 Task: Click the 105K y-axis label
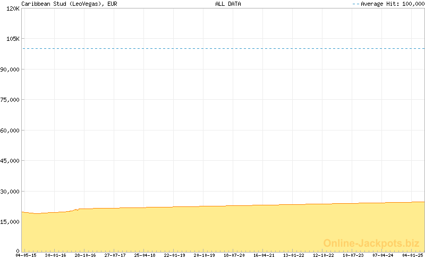[12, 39]
